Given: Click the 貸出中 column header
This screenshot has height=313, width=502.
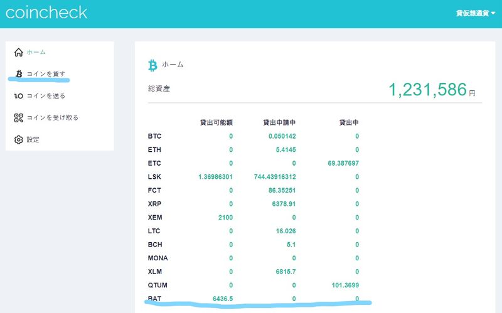Looking at the screenshot, I should tap(349, 122).
